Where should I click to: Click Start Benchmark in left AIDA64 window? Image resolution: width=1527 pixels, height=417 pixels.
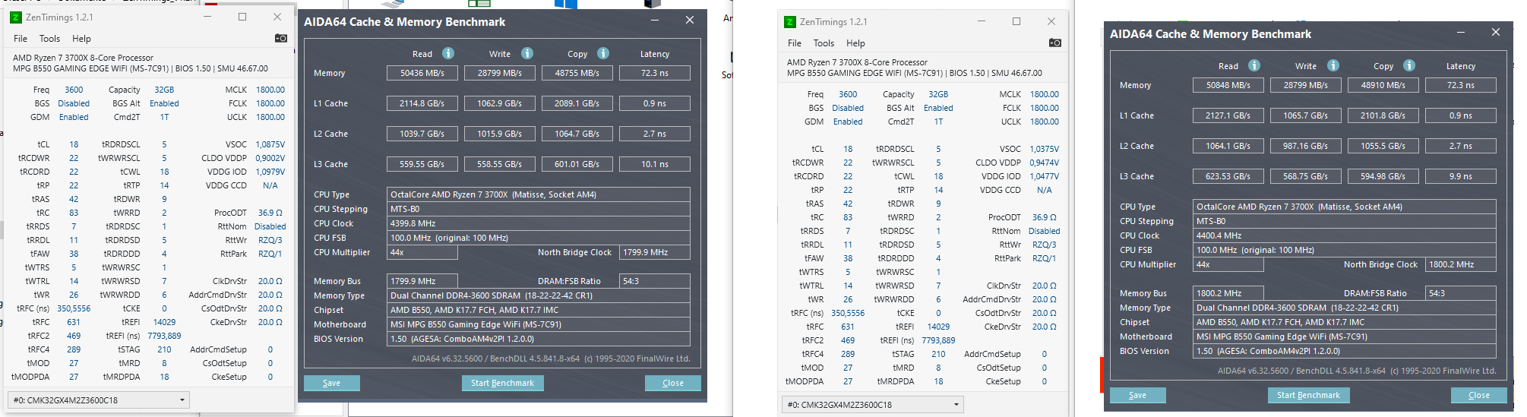click(x=502, y=383)
